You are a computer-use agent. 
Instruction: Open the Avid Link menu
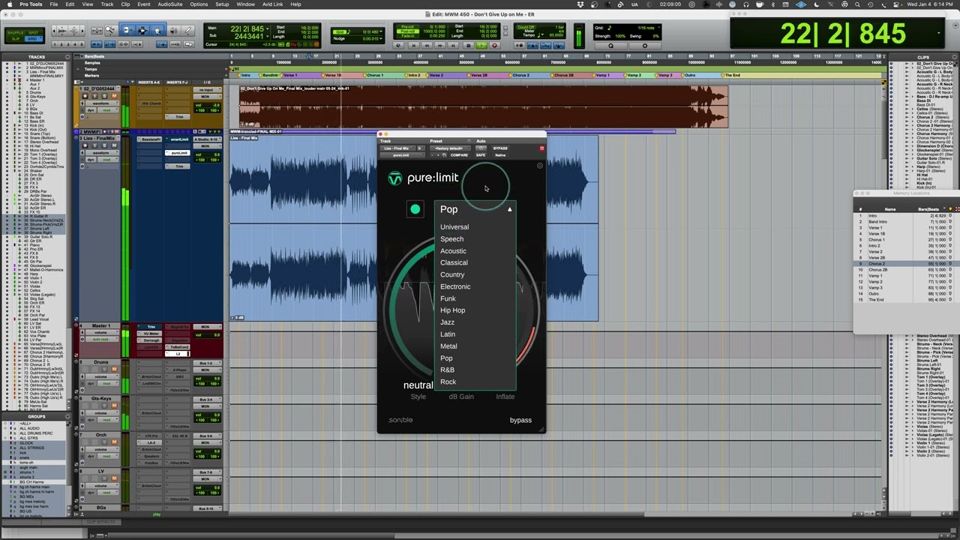tap(272, 4)
